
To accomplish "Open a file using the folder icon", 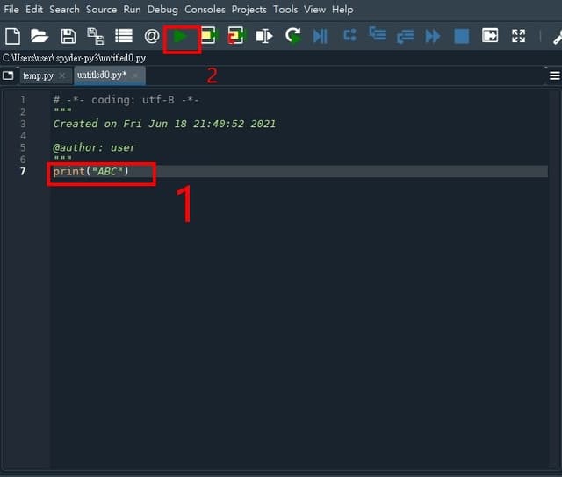I will [40, 36].
